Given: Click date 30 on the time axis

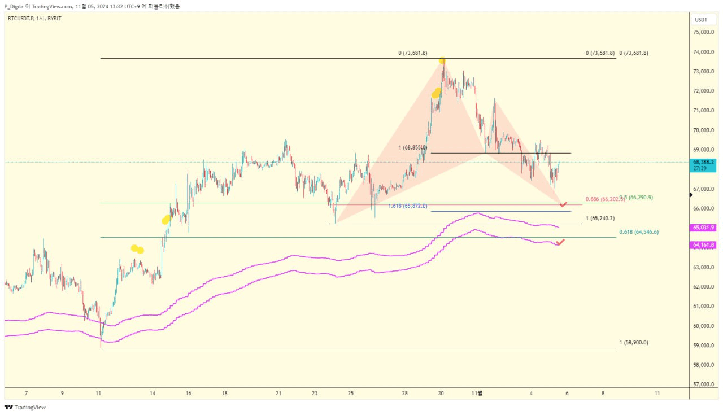Looking at the screenshot, I should tap(441, 392).
